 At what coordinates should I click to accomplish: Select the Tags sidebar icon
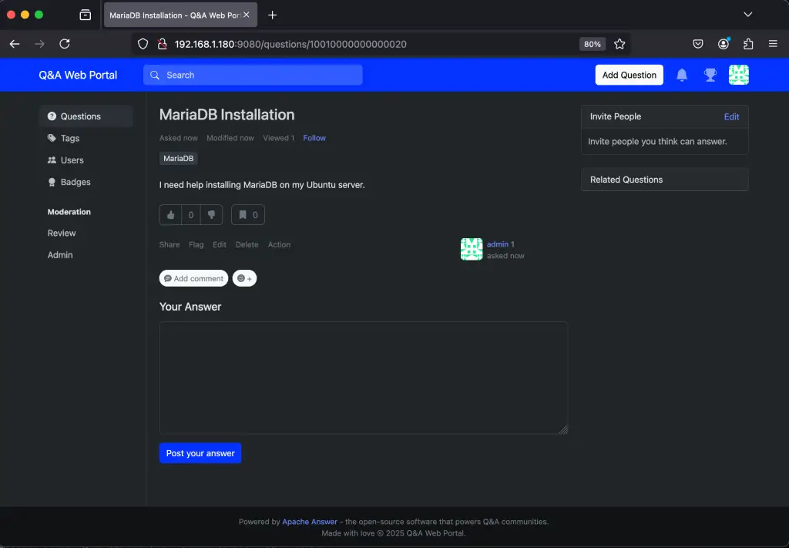[x=51, y=138]
